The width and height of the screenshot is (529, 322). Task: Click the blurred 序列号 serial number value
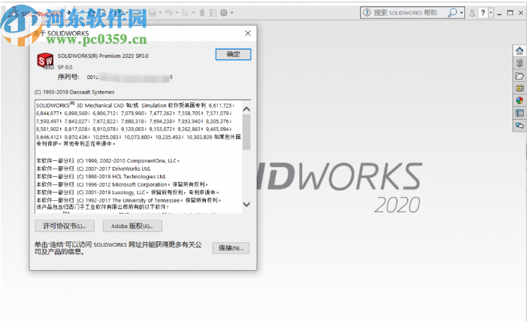tap(130, 77)
